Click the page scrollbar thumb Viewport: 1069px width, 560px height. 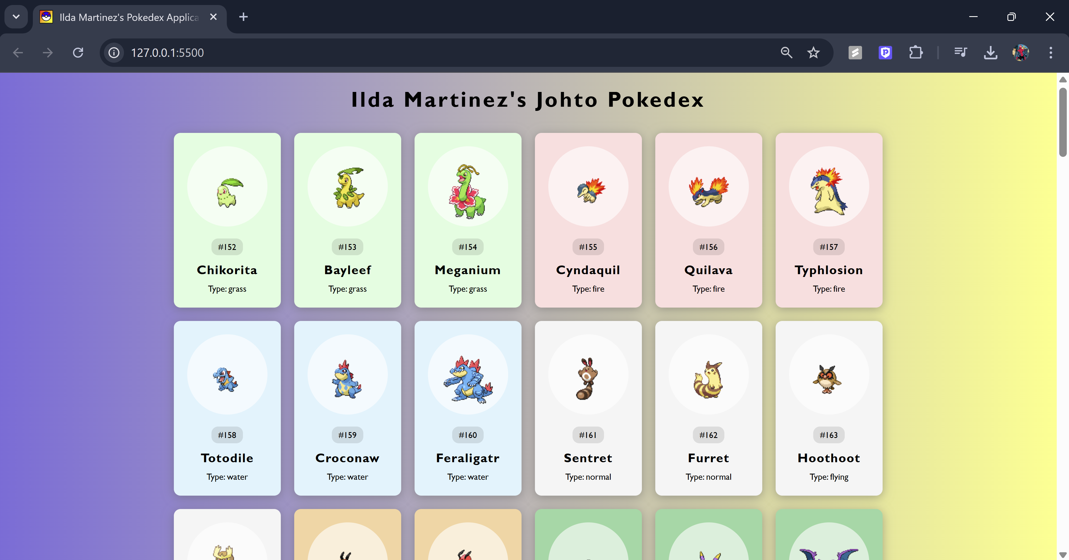point(1062,122)
